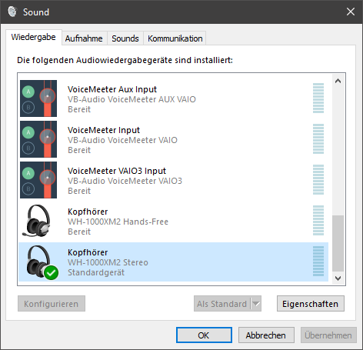Image resolution: width=363 pixels, height=350 pixels.
Task: Select the Wiedergabe tab
Action: tap(34, 37)
